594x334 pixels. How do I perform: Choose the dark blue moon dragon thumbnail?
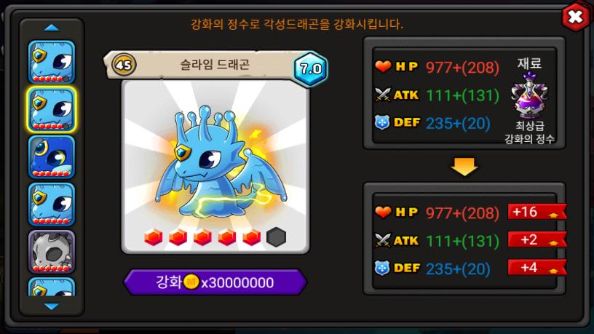click(x=52, y=156)
